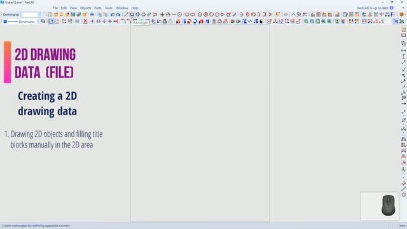Click the Zoom in magnifier icon
This screenshot has width=407, height=229.
click(306, 21)
